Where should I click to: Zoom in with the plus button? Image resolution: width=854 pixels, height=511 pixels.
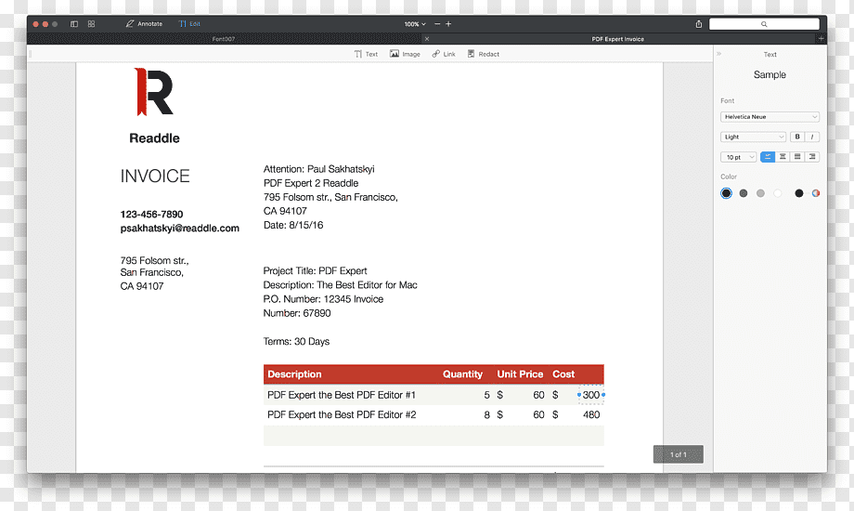[448, 24]
